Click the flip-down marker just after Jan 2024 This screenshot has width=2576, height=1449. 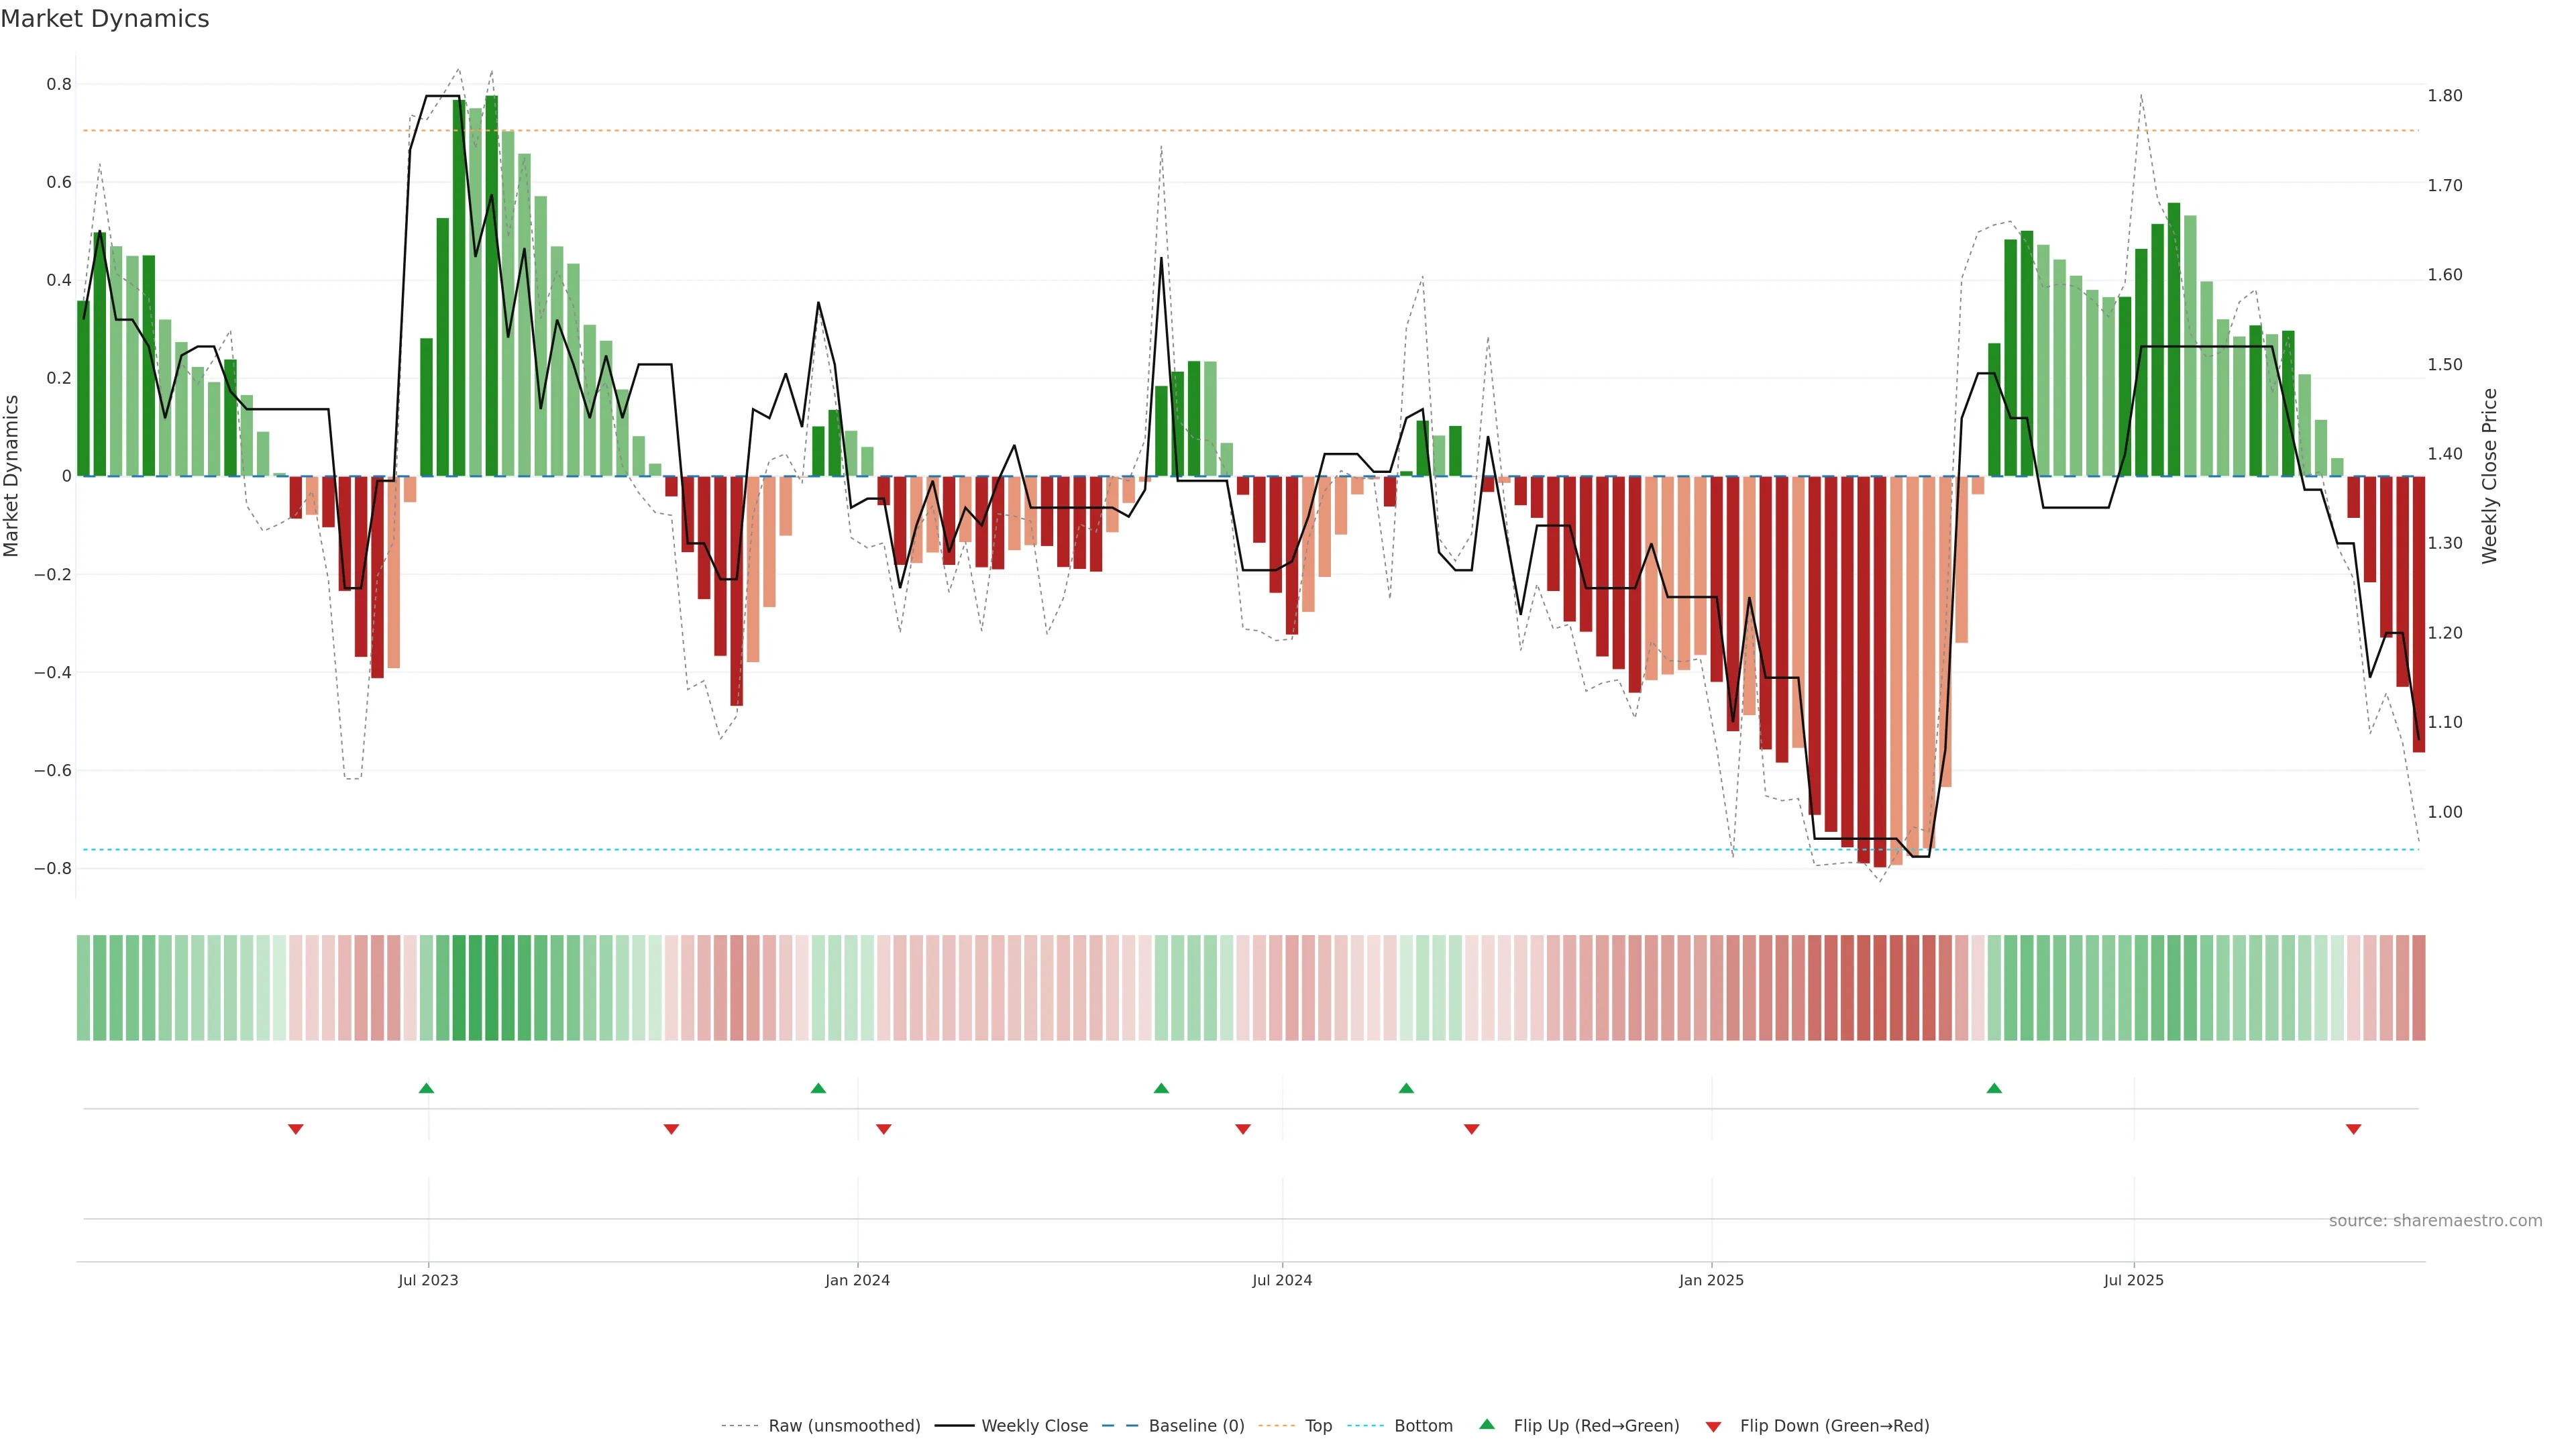883,1129
